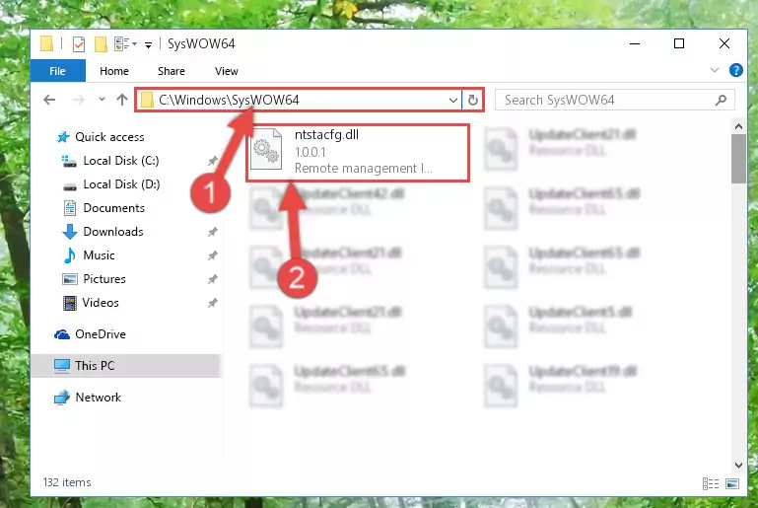Switch to details view icon in status bar

coord(710,483)
